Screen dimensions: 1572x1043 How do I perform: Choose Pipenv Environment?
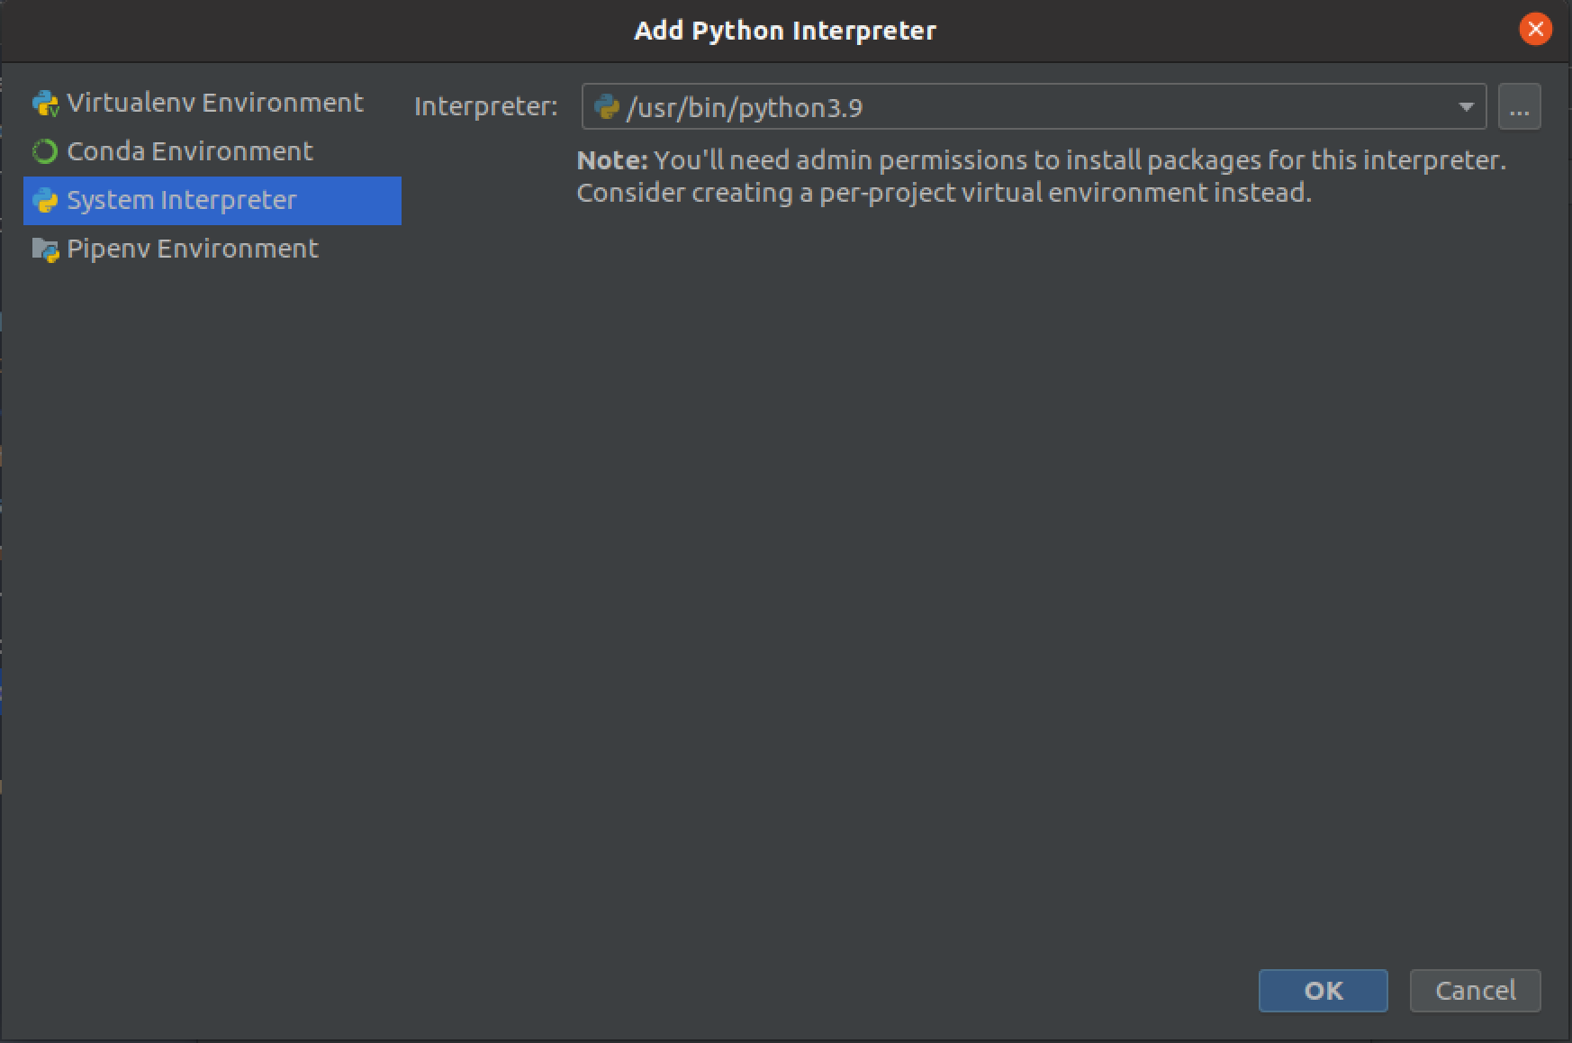(x=192, y=249)
